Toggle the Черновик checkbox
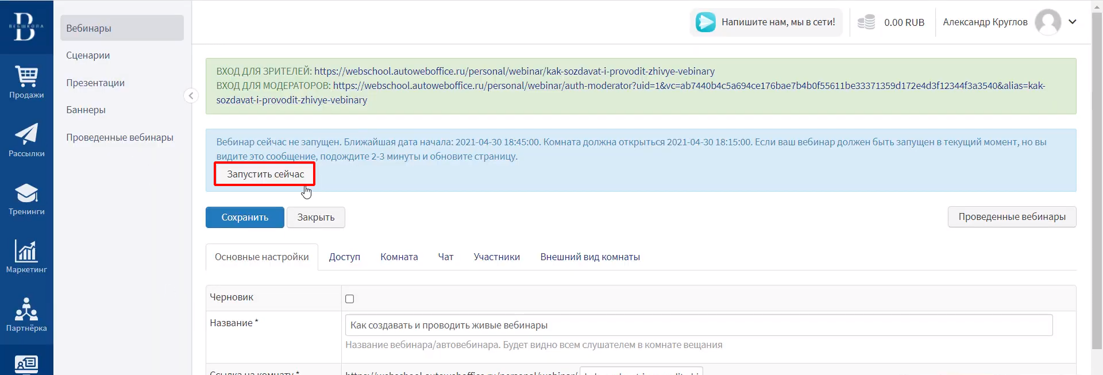Viewport: 1103px width, 375px height. [x=349, y=299]
